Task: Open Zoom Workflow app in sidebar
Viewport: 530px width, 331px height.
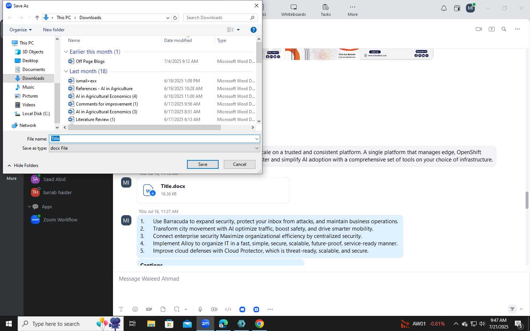Action: tap(60, 220)
